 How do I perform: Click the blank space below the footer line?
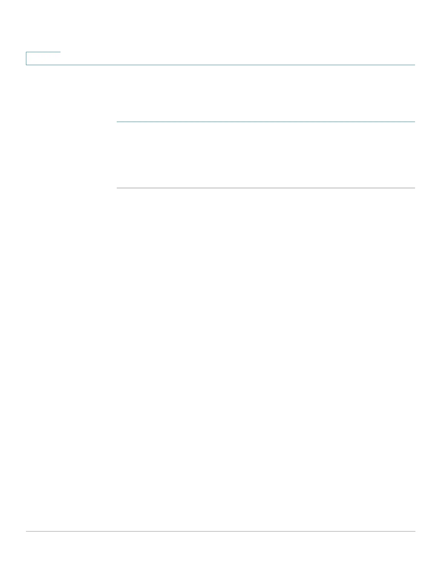pos(220,551)
